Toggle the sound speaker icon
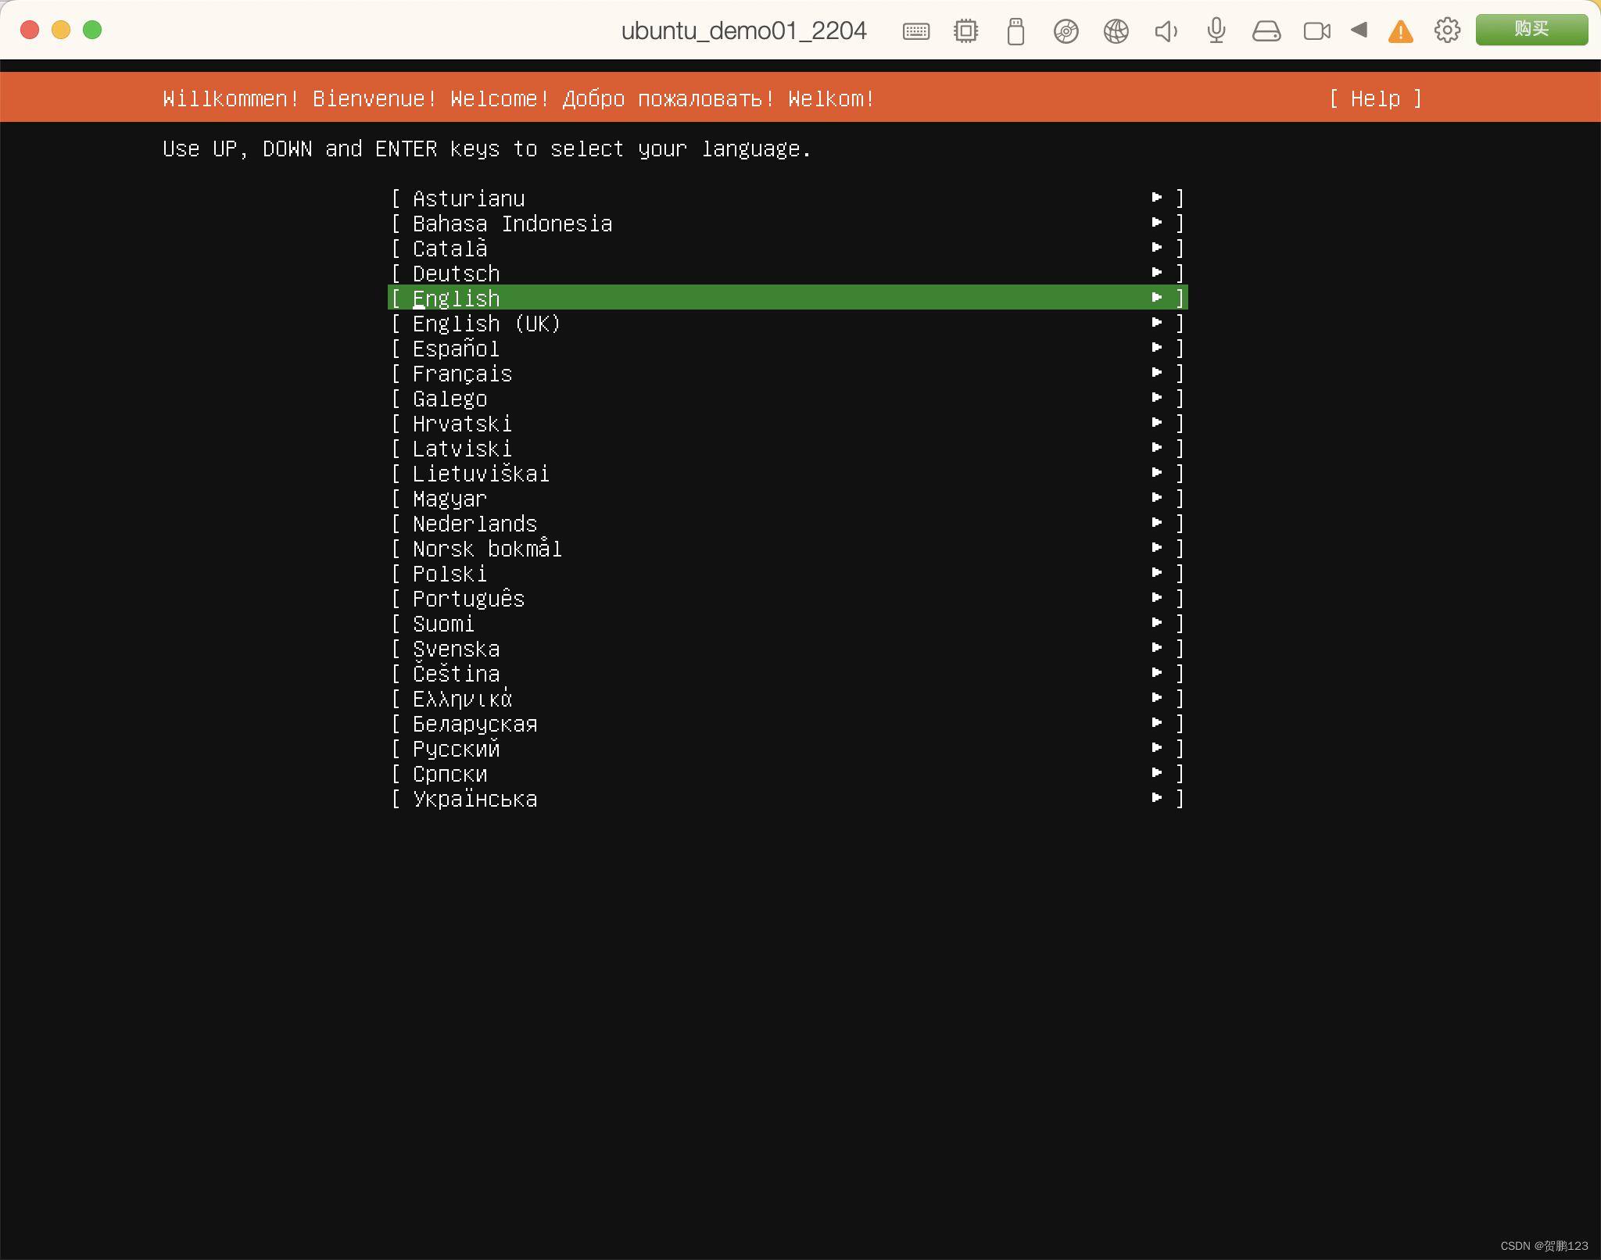This screenshot has width=1601, height=1260. (1166, 31)
